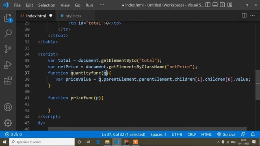Click the closing </table> tag
The height and width of the screenshot is (146, 260).
[x=48, y=42]
